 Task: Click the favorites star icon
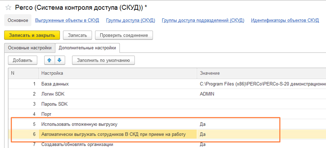click(8, 7)
